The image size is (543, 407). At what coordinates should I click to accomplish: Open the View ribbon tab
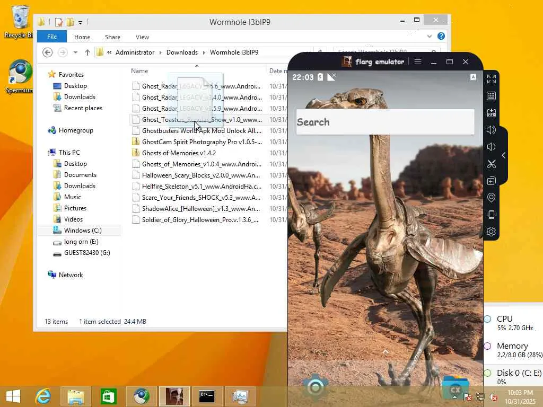[142, 37]
